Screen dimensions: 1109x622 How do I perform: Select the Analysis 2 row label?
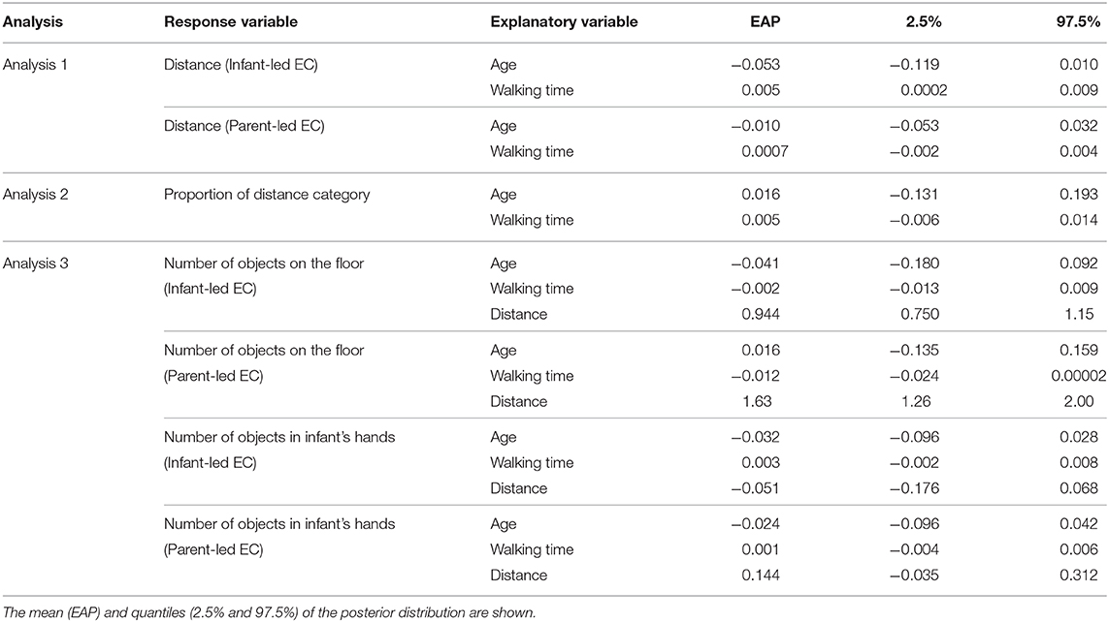pyautogui.click(x=35, y=194)
